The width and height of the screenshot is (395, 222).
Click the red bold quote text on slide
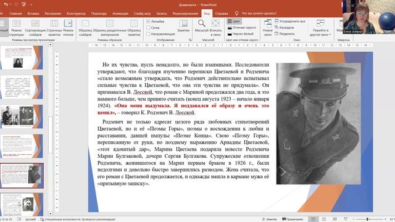[183, 109]
